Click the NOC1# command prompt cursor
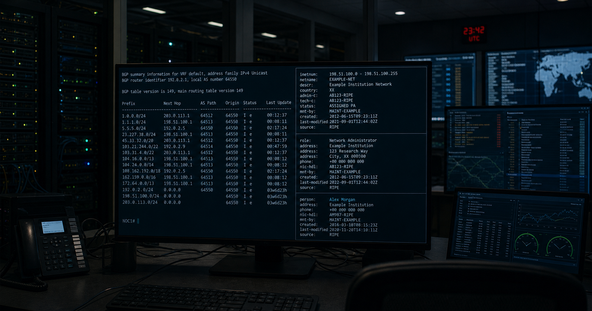 (138, 221)
